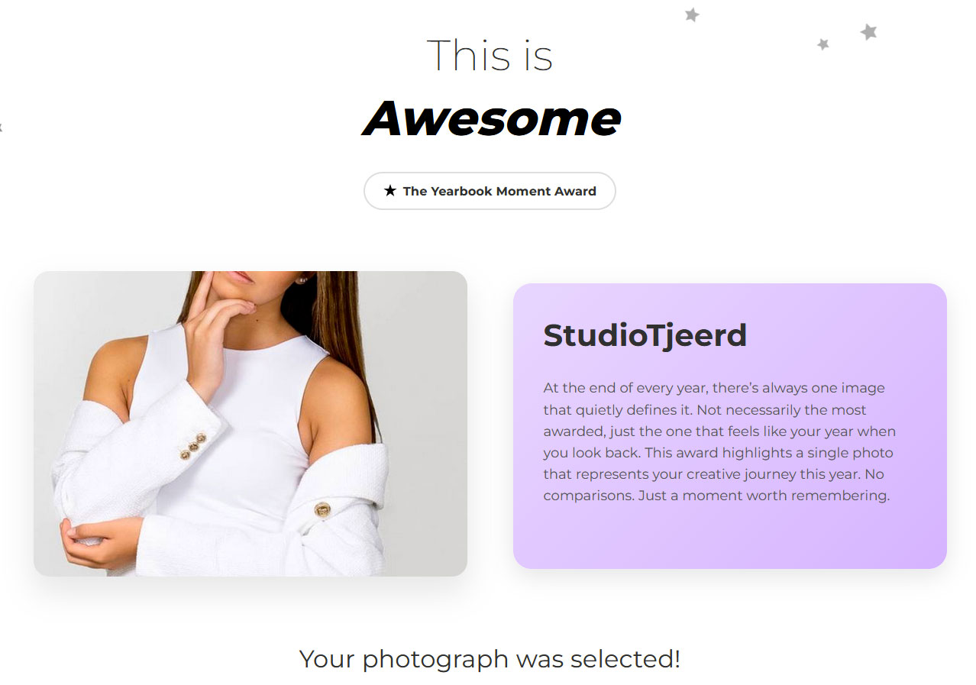Click the gray star above the heading

692,15
